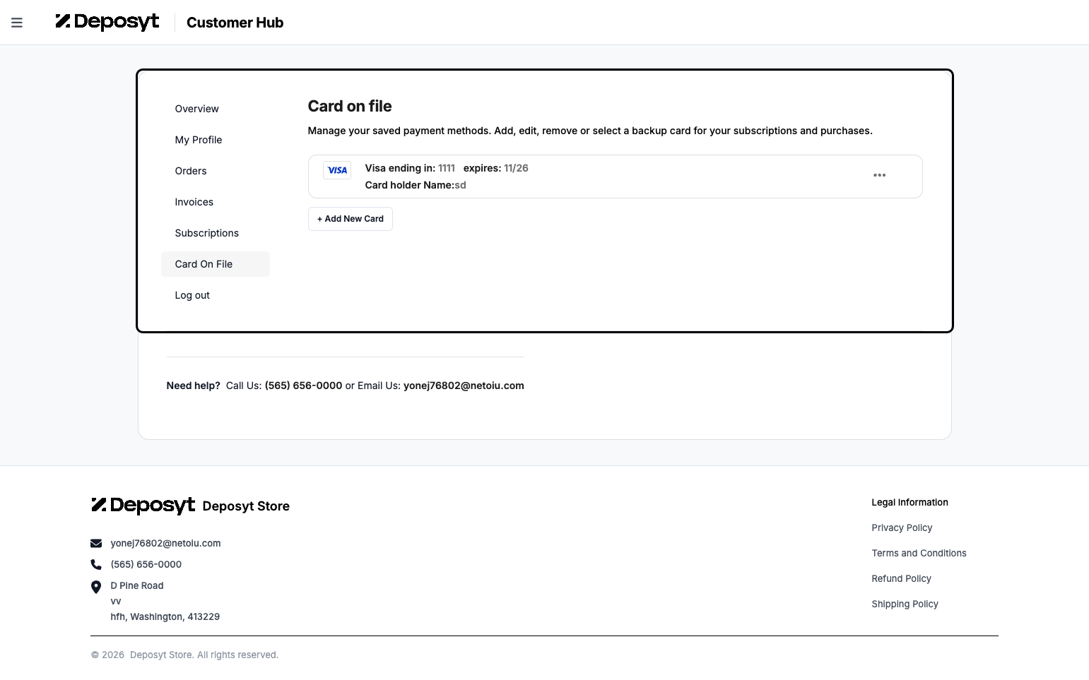Click the copyright notice text
Screen dimensions: 1089x680
coord(184,655)
